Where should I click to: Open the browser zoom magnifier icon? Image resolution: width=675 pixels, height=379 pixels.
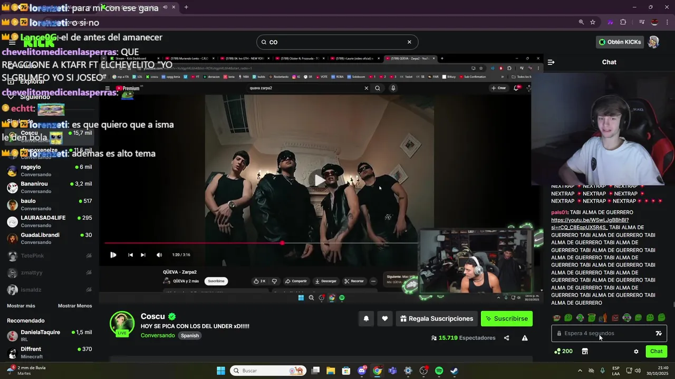(x=581, y=22)
